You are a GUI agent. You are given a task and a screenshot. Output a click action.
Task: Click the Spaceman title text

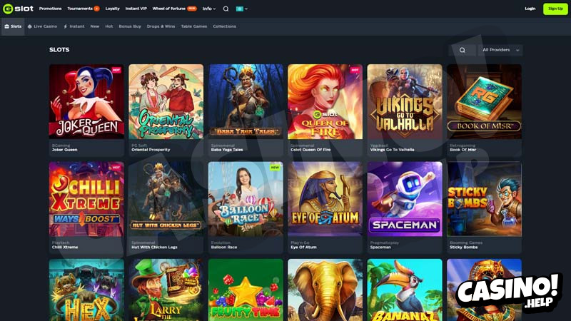point(380,247)
